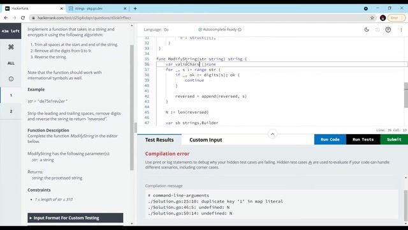Viewport: 408px width, 230px height.
Task: Reload the HackerRank page
Action: 23,18
